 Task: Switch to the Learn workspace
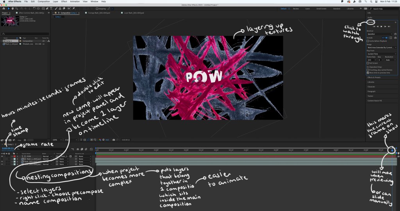[307, 8]
